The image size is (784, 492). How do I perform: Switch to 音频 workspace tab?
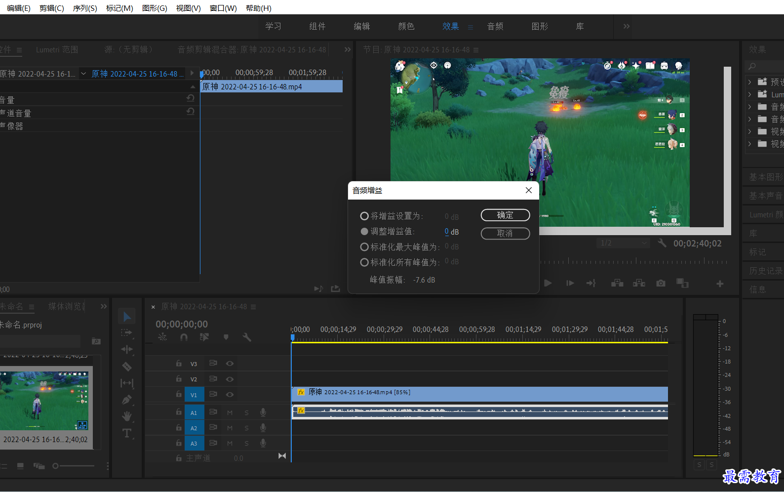pyautogui.click(x=495, y=26)
